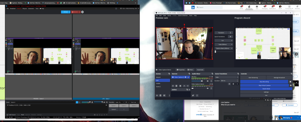Take snapshot with round camera icon

click(x=82, y=12)
